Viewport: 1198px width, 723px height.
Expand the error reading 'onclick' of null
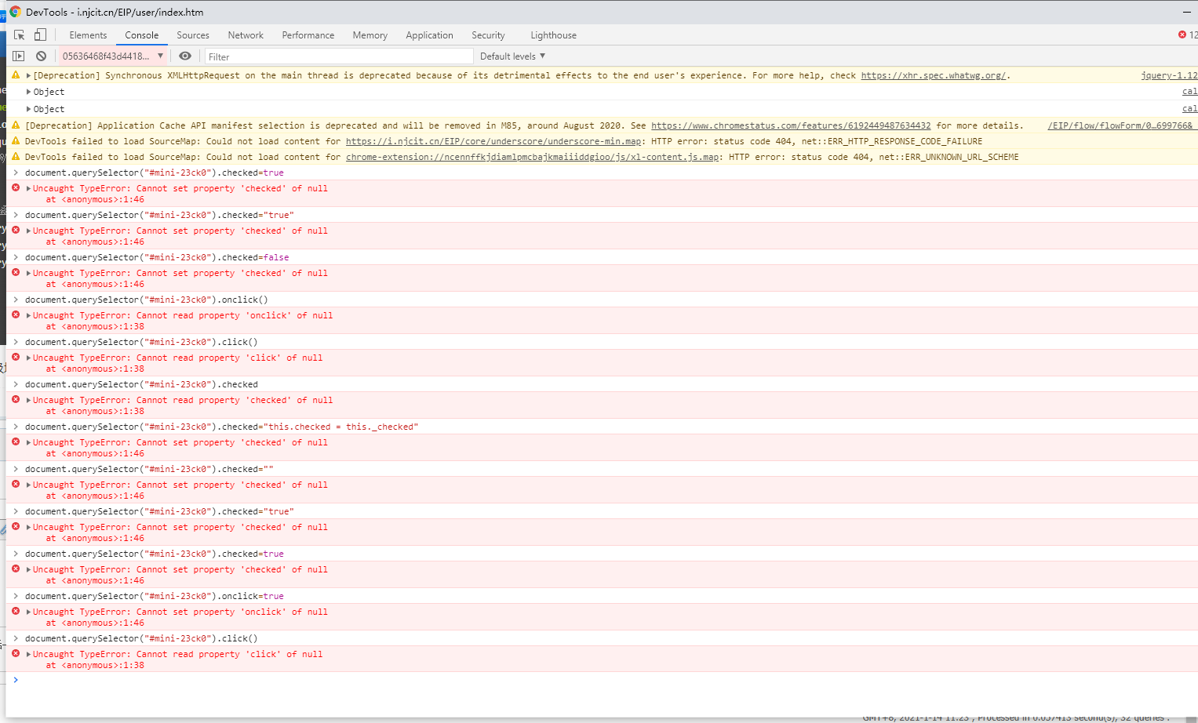pos(28,316)
